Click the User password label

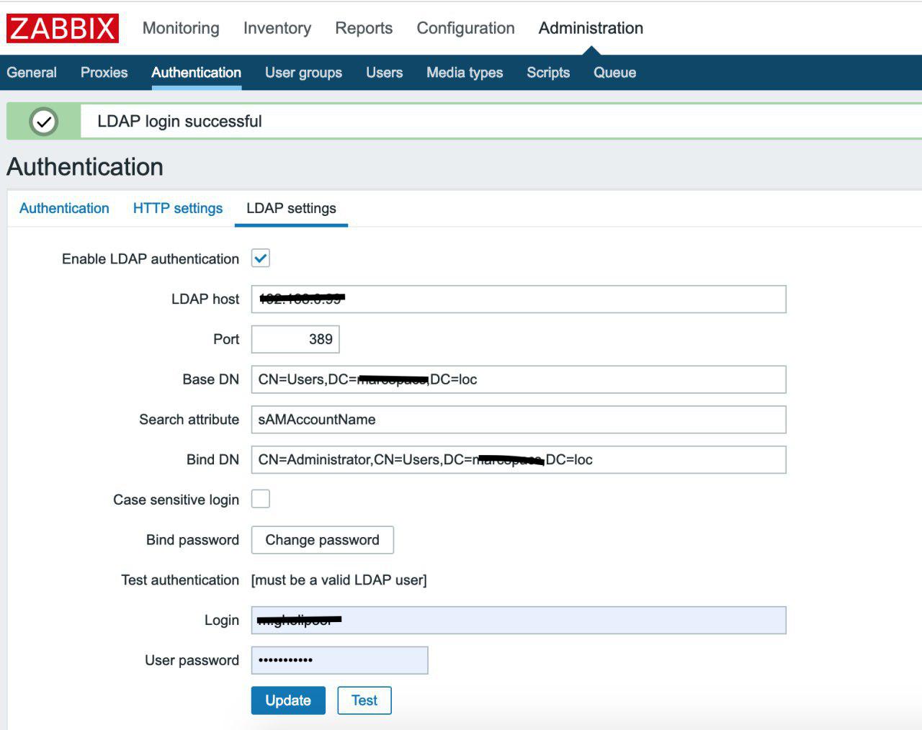tap(192, 660)
